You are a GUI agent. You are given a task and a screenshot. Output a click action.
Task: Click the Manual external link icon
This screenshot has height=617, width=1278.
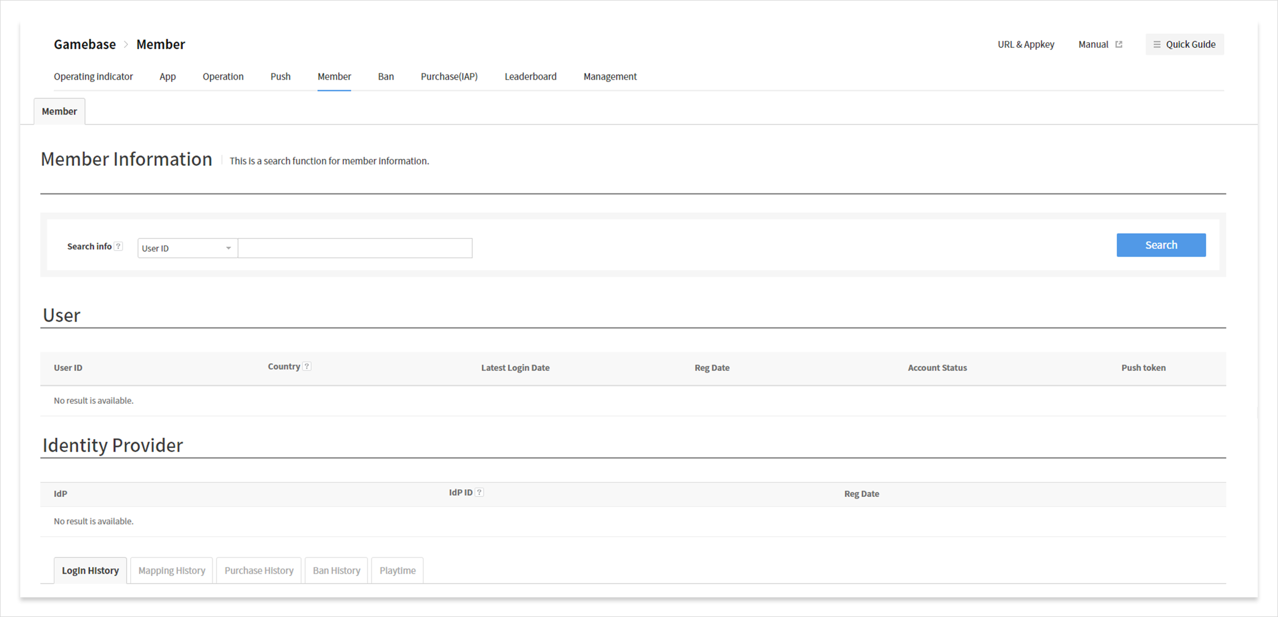[1119, 44]
